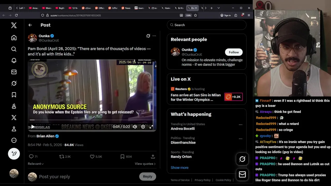The image size is (331, 186).
Task: Share the post via the upload icon
Action: tap(153, 157)
